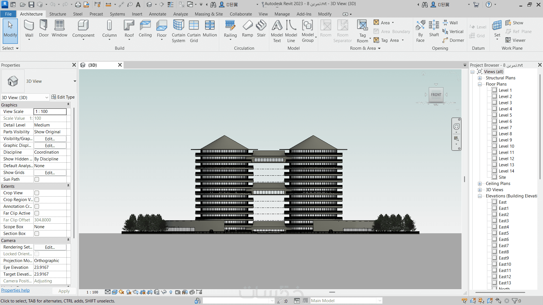Open the Massing & Site tab
This screenshot has width=543, height=305.
(x=208, y=14)
